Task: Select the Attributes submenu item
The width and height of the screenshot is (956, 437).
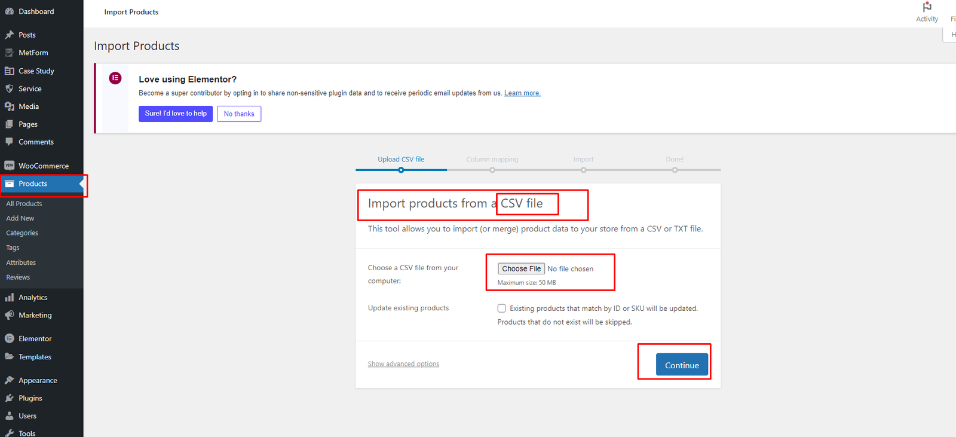Action: [x=21, y=262]
